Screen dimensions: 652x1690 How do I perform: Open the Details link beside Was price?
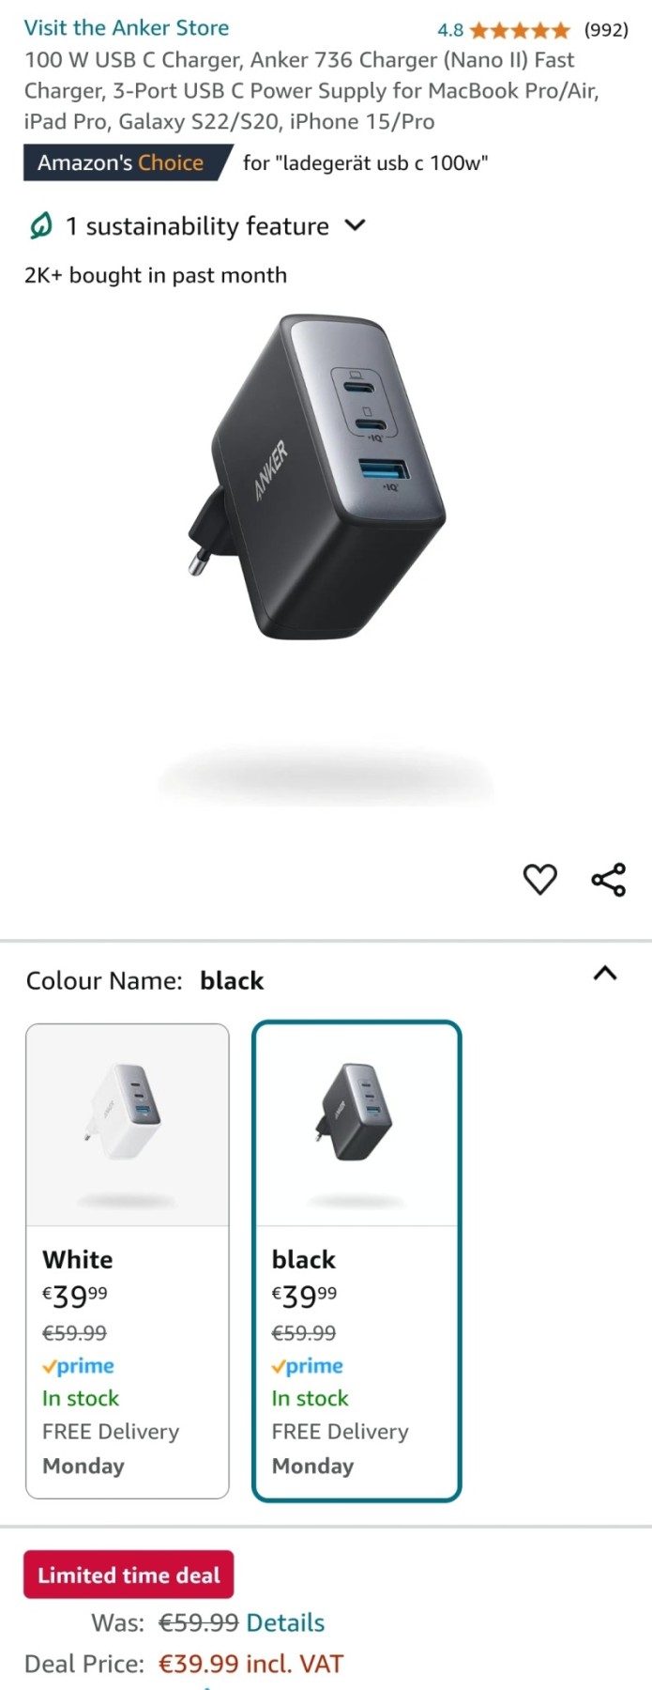coord(285,1622)
